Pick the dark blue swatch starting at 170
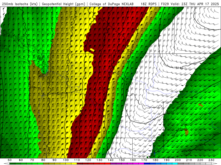Viewport: 221px width, 165px height. (147, 164)
